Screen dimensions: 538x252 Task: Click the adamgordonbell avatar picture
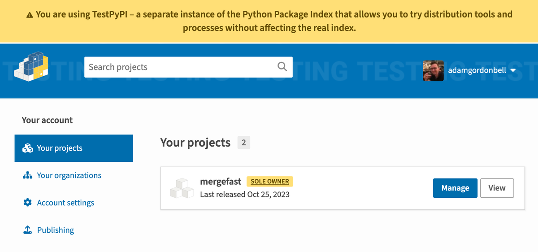(433, 70)
